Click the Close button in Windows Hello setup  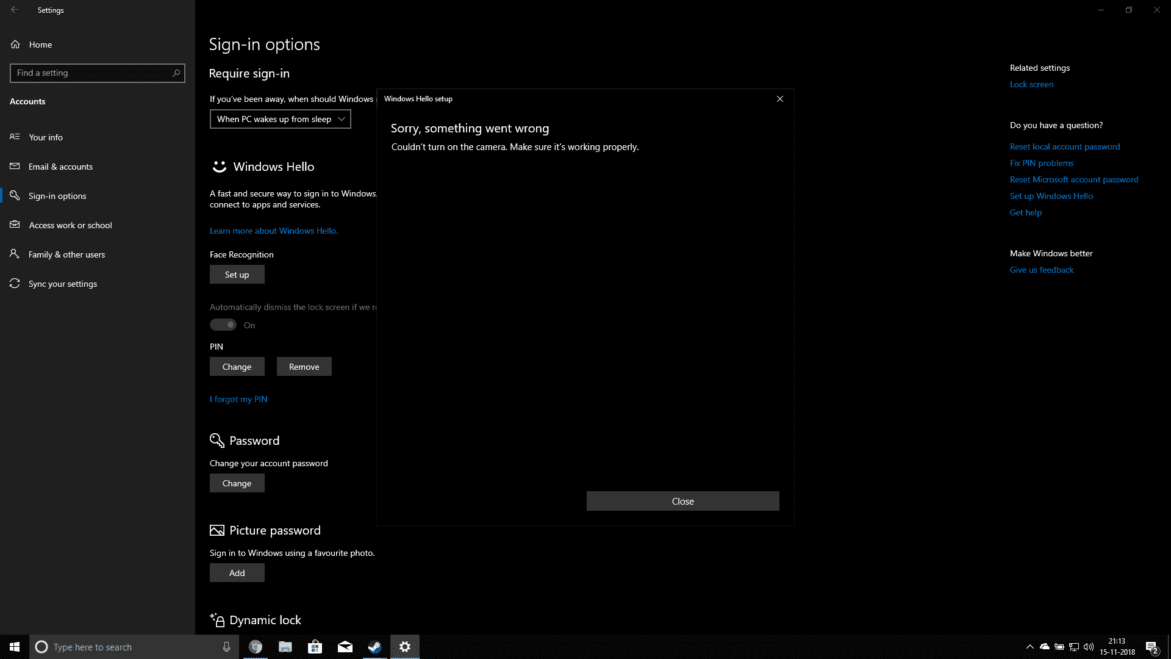pyautogui.click(x=682, y=501)
